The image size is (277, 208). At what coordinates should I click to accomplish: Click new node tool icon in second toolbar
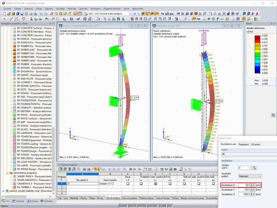[4, 19]
